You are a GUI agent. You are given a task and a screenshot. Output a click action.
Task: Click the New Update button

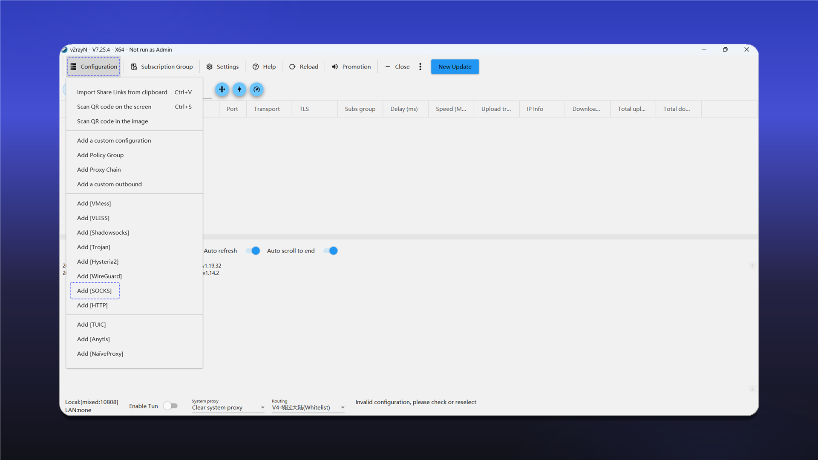[455, 67]
